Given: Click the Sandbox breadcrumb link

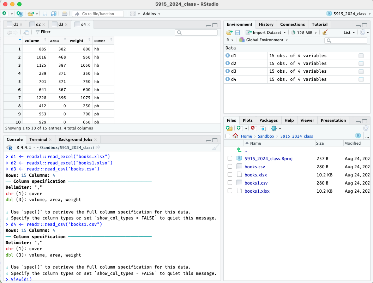Looking at the screenshot, I should (266, 136).
